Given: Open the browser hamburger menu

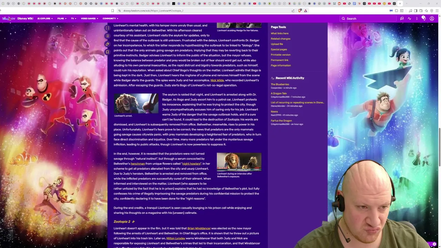Looking at the screenshot, I should pyautogui.click(x=437, y=11).
